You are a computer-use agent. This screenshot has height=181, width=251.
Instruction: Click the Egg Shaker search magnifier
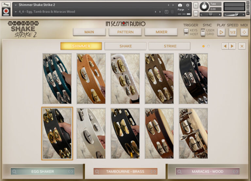(14, 172)
